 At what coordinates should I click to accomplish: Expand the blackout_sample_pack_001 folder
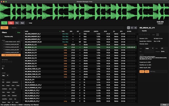[x=3, y=44]
